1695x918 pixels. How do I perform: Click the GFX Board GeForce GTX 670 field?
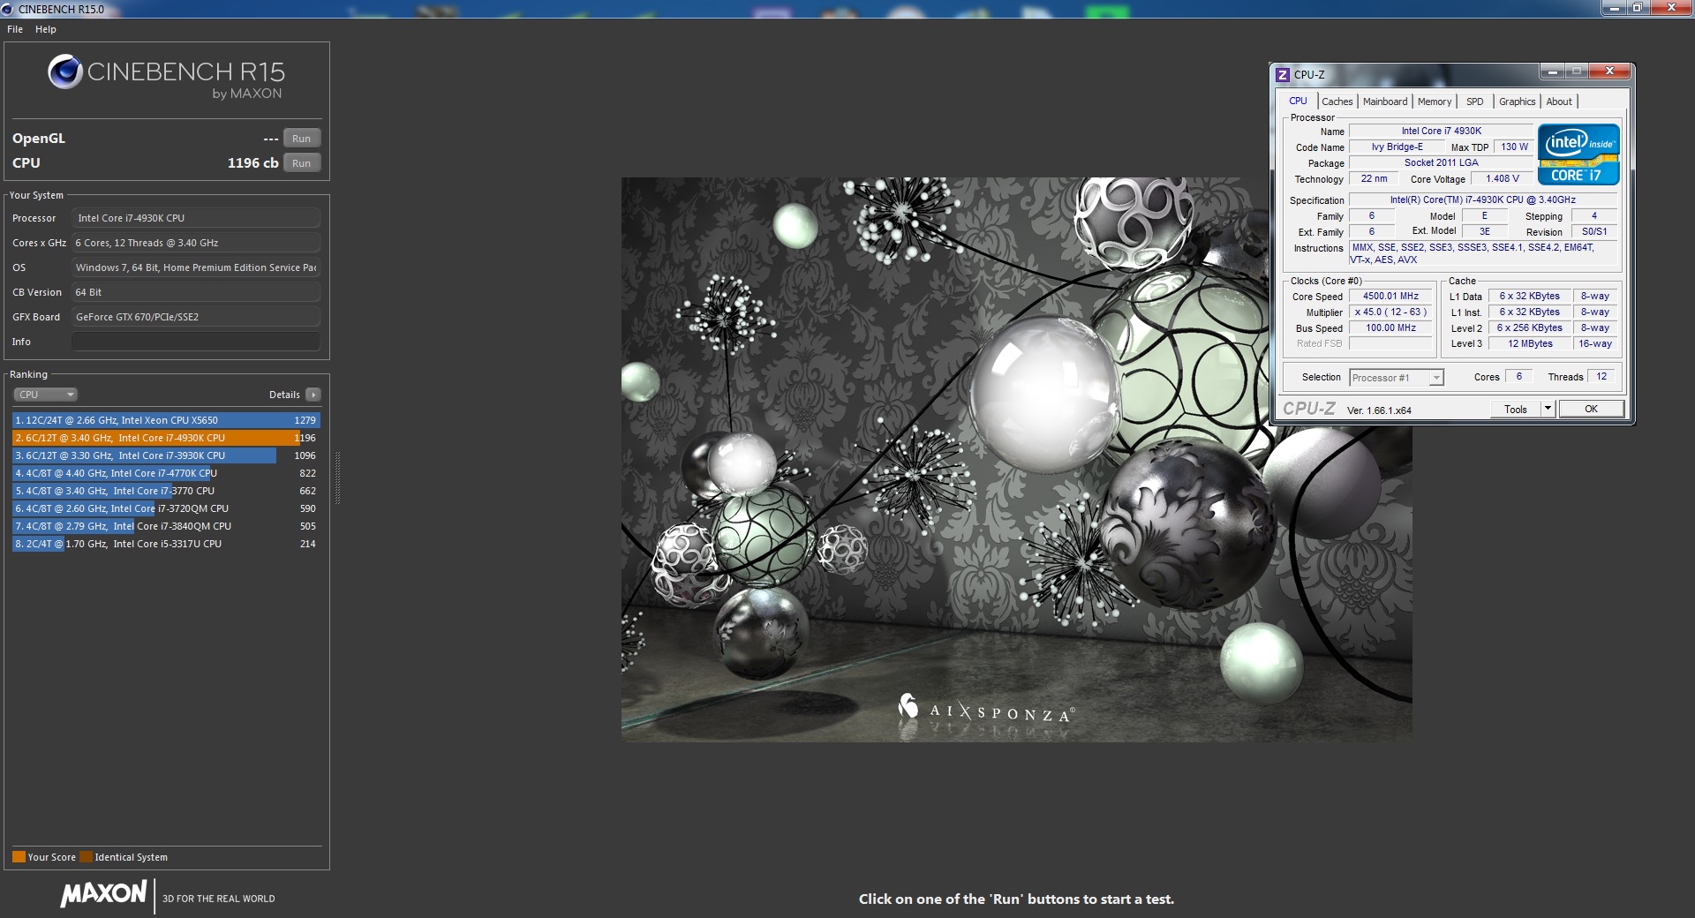tap(195, 317)
